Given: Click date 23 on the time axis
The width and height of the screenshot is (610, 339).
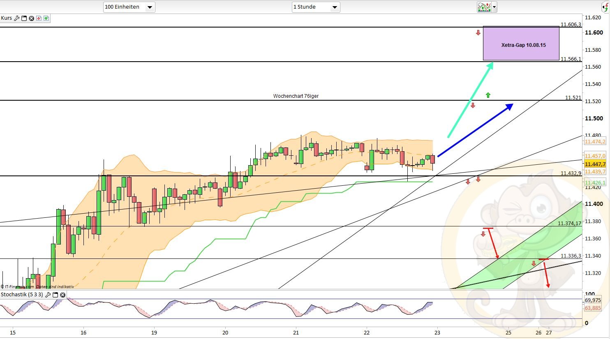Looking at the screenshot, I should [437, 332].
